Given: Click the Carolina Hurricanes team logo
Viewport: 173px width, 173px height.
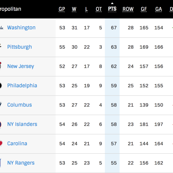Looking at the screenshot, I should [x=1, y=144].
